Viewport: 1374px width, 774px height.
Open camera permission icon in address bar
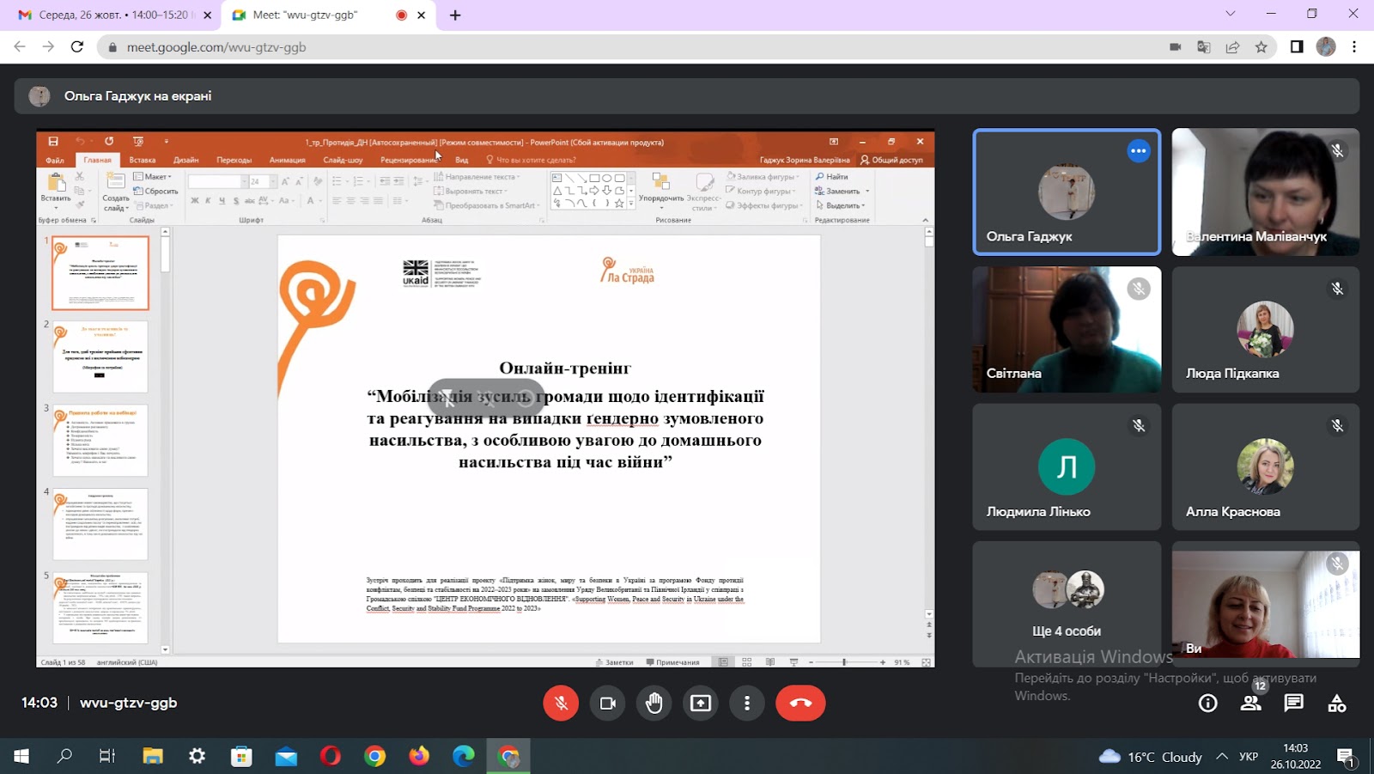pyautogui.click(x=1176, y=47)
